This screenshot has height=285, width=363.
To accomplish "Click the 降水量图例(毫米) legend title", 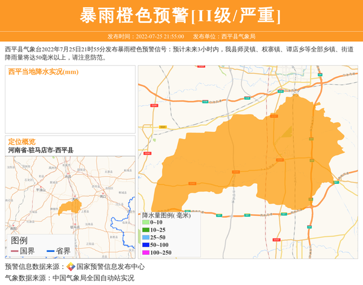I will (x=166, y=215).
